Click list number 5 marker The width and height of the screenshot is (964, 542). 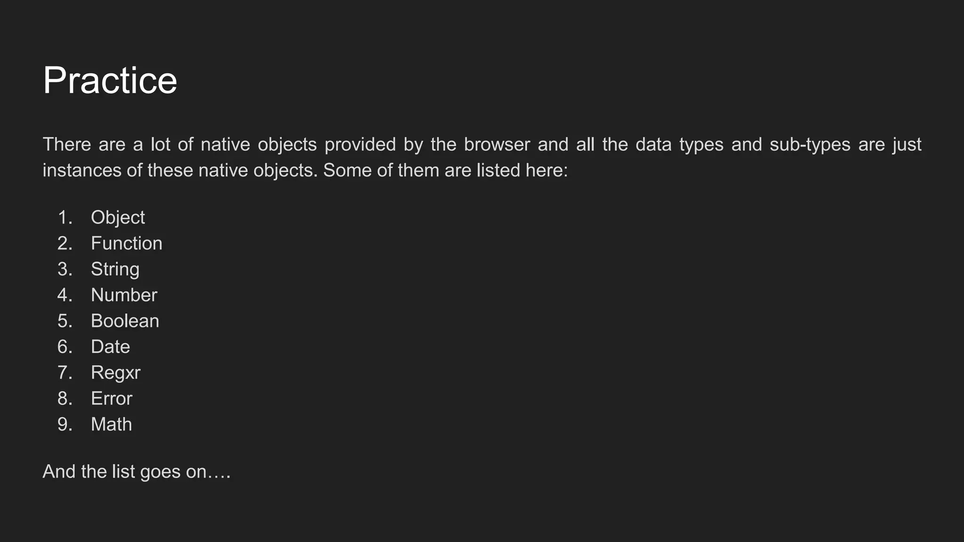click(x=64, y=321)
